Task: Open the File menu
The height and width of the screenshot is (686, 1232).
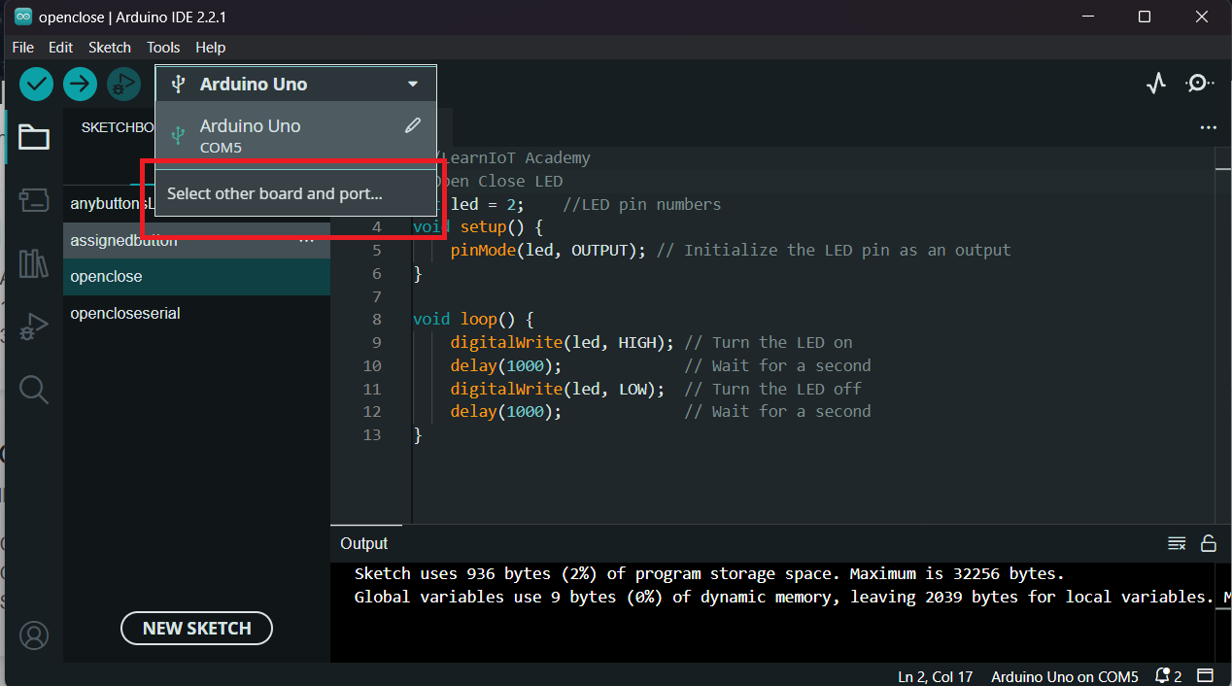Action: click(x=22, y=48)
